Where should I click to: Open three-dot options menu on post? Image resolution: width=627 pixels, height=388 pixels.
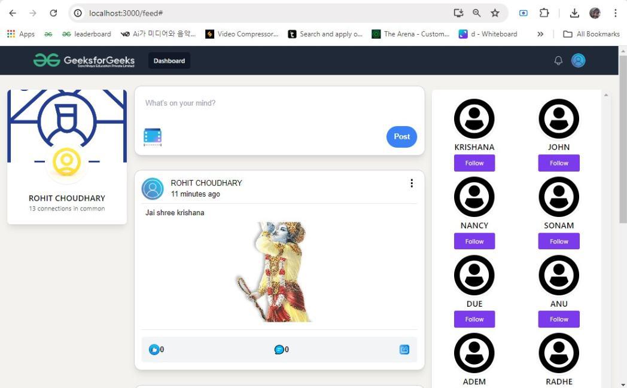[x=412, y=184]
